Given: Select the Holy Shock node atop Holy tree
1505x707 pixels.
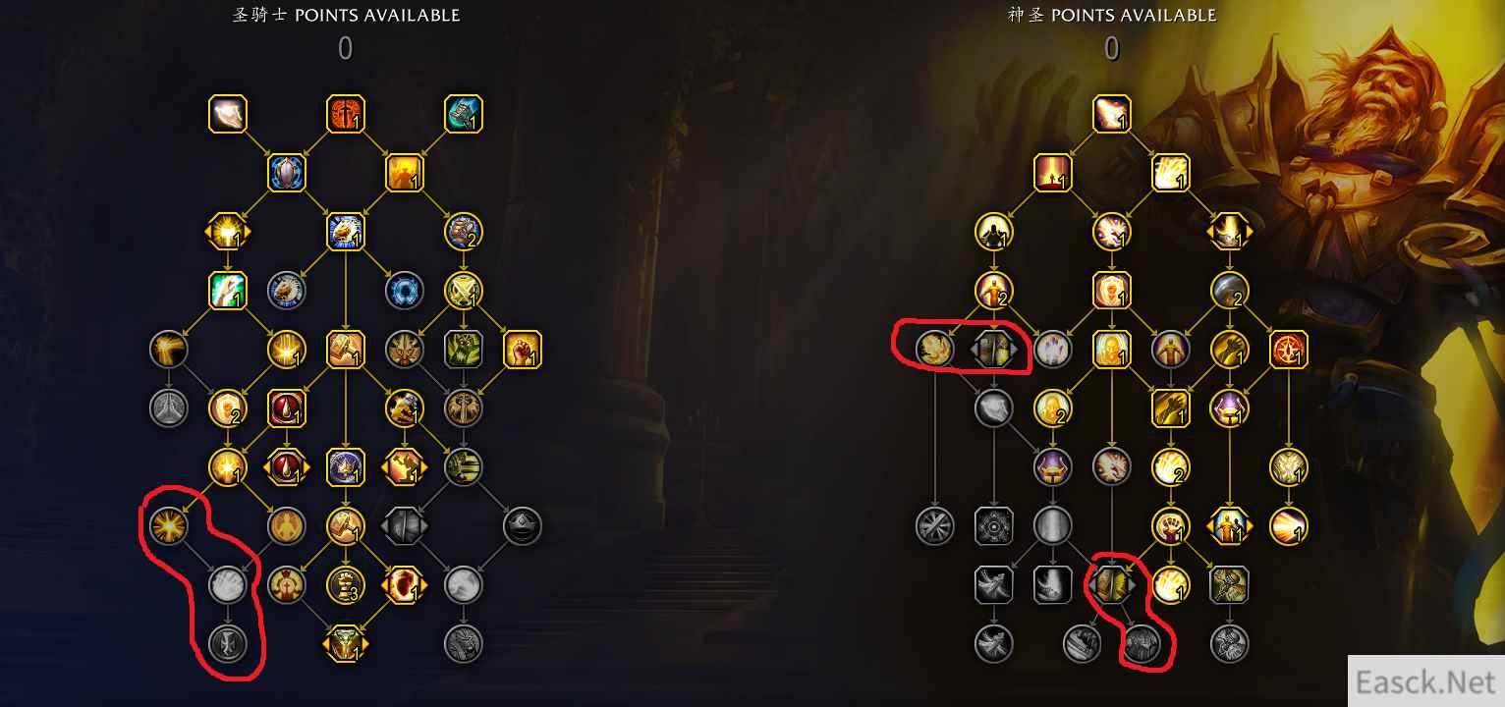Looking at the screenshot, I should coord(1112,114).
